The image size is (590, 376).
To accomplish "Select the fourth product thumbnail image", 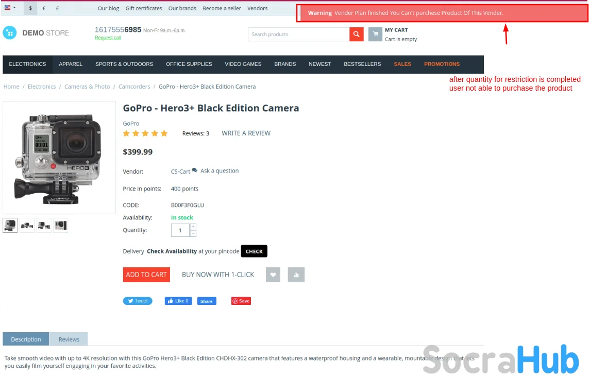I will pyautogui.click(x=61, y=225).
